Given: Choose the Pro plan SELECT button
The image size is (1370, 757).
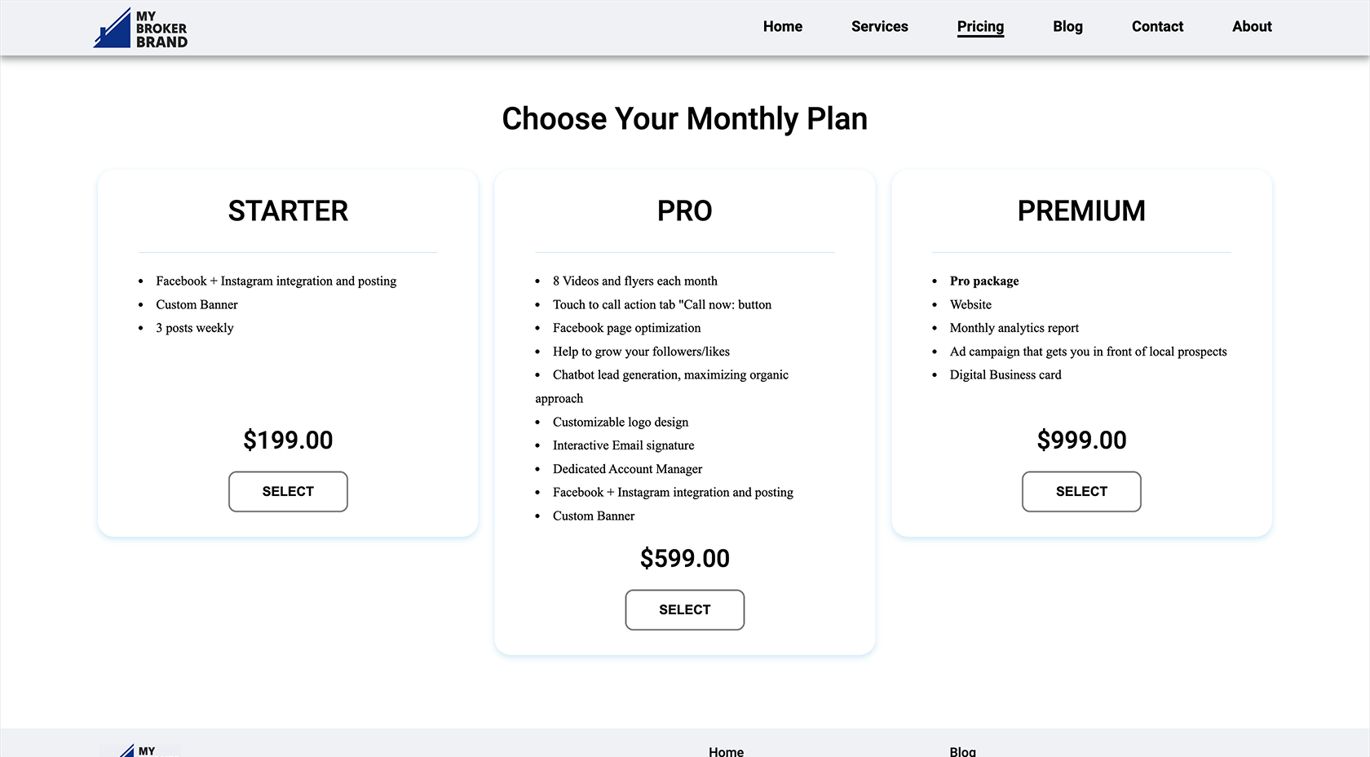Looking at the screenshot, I should [x=684, y=610].
